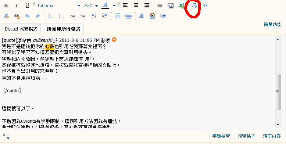Click the Free tag icon
Viewport: 286px width, 144px height.
click(x=128, y=16)
